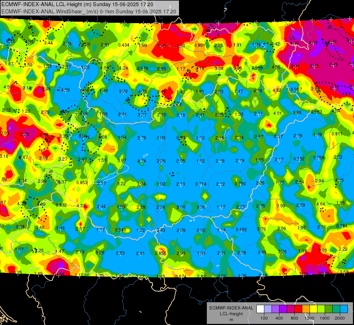Click the legend tick label 2000

[x=340, y=318]
